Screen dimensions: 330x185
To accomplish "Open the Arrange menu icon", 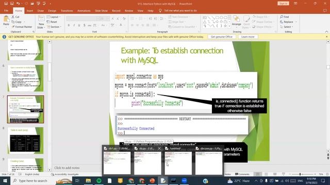I will 237,21.
